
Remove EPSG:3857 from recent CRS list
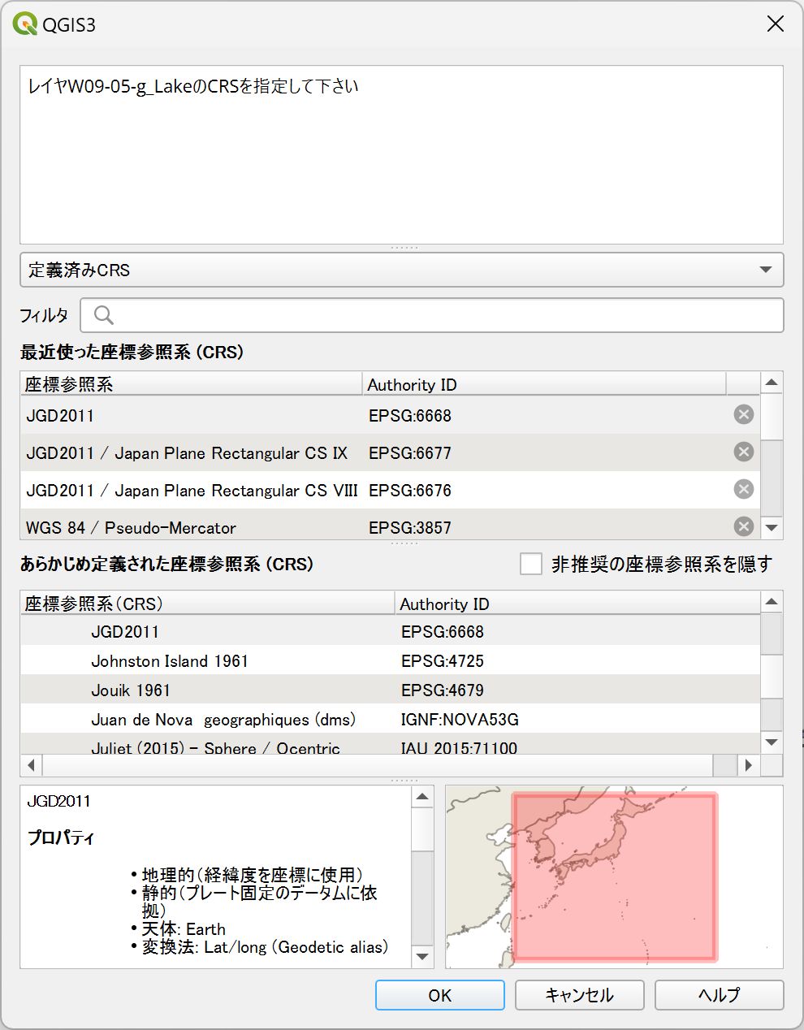743,526
